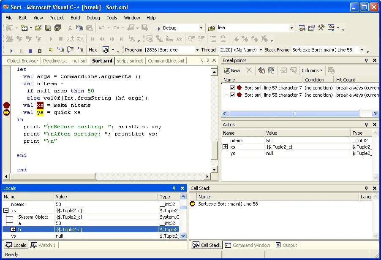Open the Stack Frame dropdown
Screen dimensions: 381x260
[362, 50]
